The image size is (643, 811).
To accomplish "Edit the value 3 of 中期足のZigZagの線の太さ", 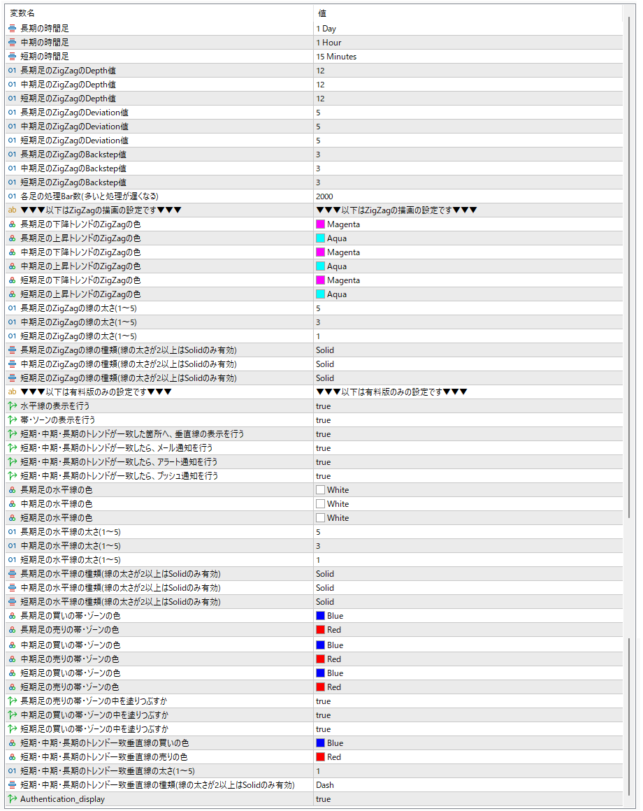I will point(318,322).
